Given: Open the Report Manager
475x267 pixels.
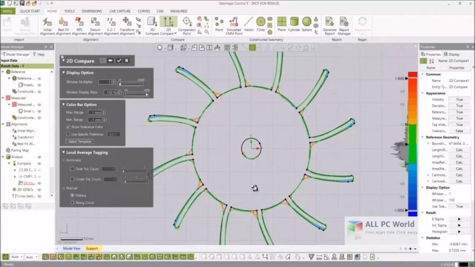Looking at the screenshot, I should point(344,26).
